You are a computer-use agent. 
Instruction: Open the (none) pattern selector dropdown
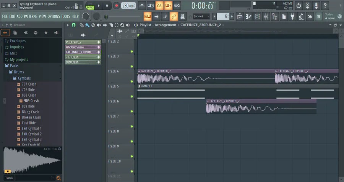point(201,16)
